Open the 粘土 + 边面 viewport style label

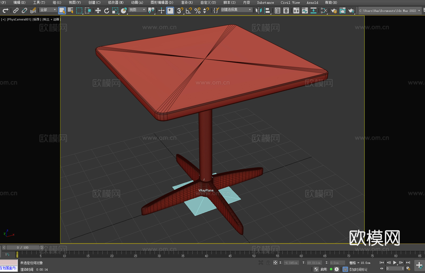51,19
